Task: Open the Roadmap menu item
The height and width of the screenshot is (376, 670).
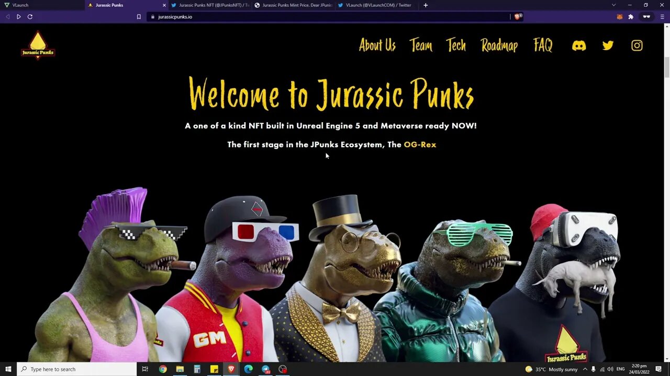Action: [499, 45]
